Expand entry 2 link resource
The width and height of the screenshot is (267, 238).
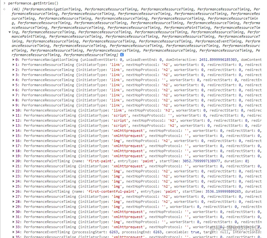13,70
